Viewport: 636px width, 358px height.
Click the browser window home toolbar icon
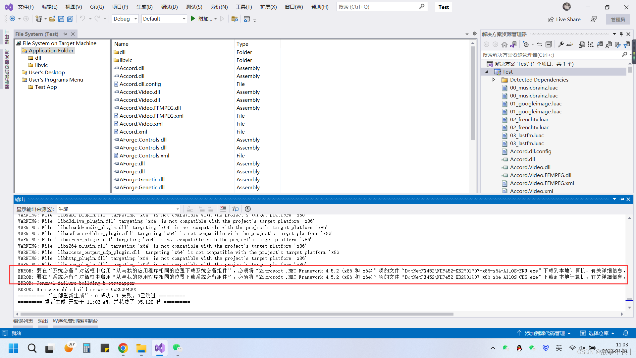246,19
